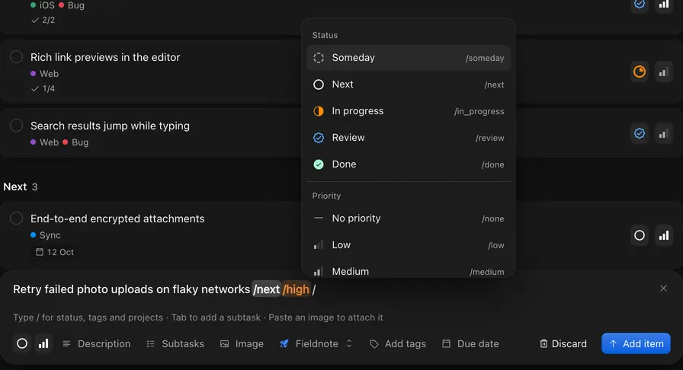Click the /high token in the title
The width and height of the screenshot is (683, 370).
coord(297,289)
